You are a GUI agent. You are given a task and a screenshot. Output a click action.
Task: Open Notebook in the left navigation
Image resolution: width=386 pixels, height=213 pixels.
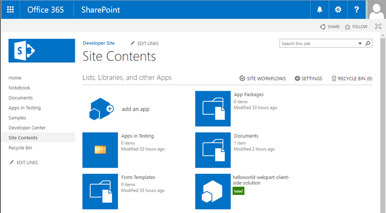click(19, 88)
